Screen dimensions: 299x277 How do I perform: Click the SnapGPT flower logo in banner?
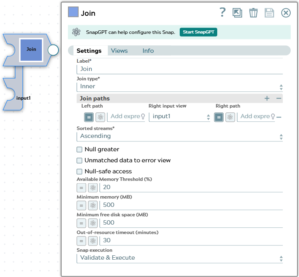pyautogui.click(x=76, y=32)
